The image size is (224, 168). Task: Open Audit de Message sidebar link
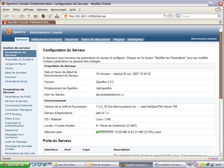[x=16, y=142]
